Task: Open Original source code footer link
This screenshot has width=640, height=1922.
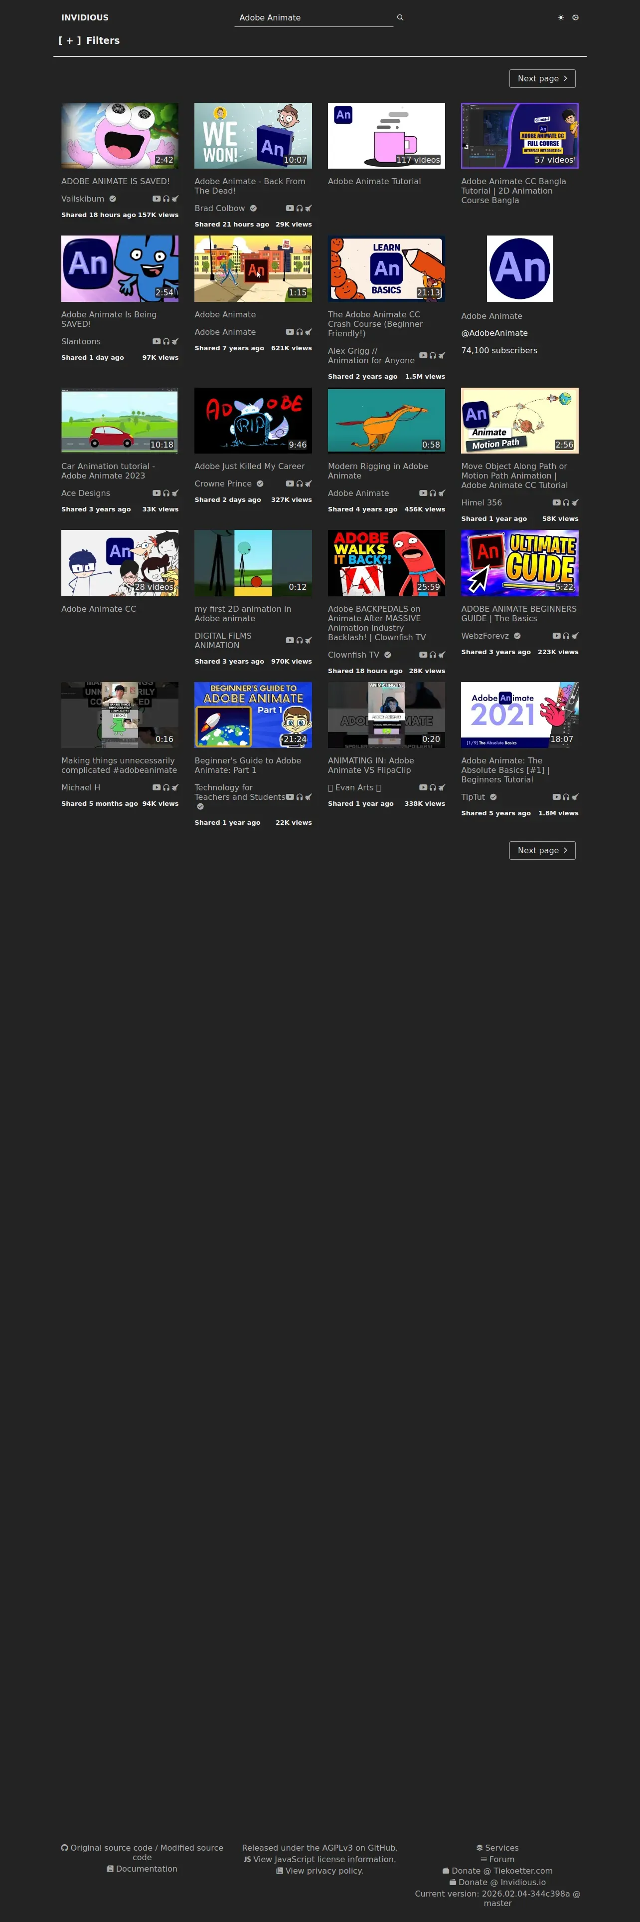Action: (111, 1847)
